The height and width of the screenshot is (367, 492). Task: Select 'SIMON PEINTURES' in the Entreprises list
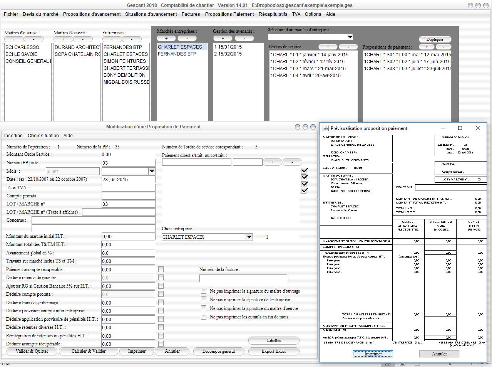click(126, 61)
